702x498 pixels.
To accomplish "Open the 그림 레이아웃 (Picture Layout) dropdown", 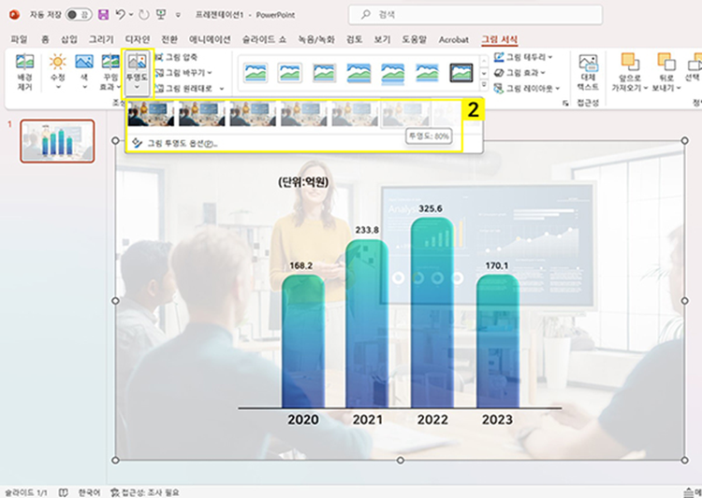I will point(527,88).
